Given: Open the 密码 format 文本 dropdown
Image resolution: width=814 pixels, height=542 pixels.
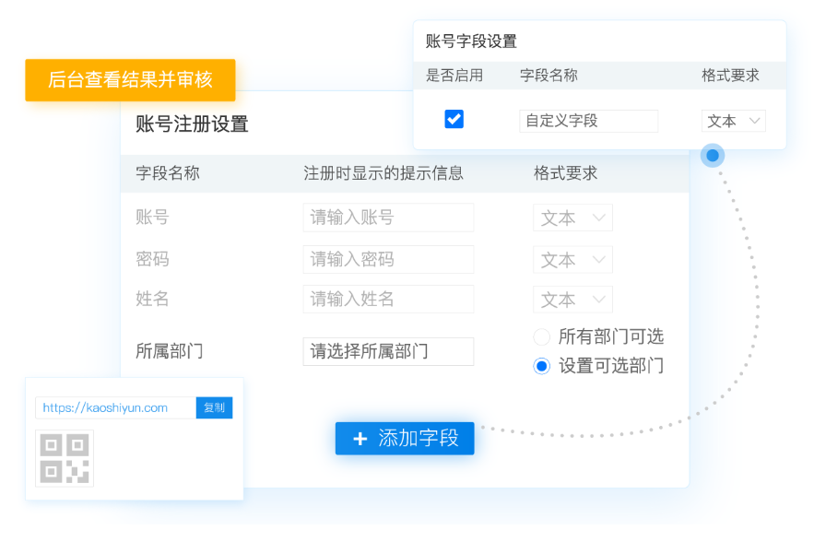Looking at the screenshot, I should [x=572, y=260].
